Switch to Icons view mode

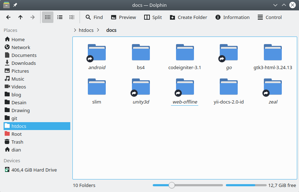[48, 17]
